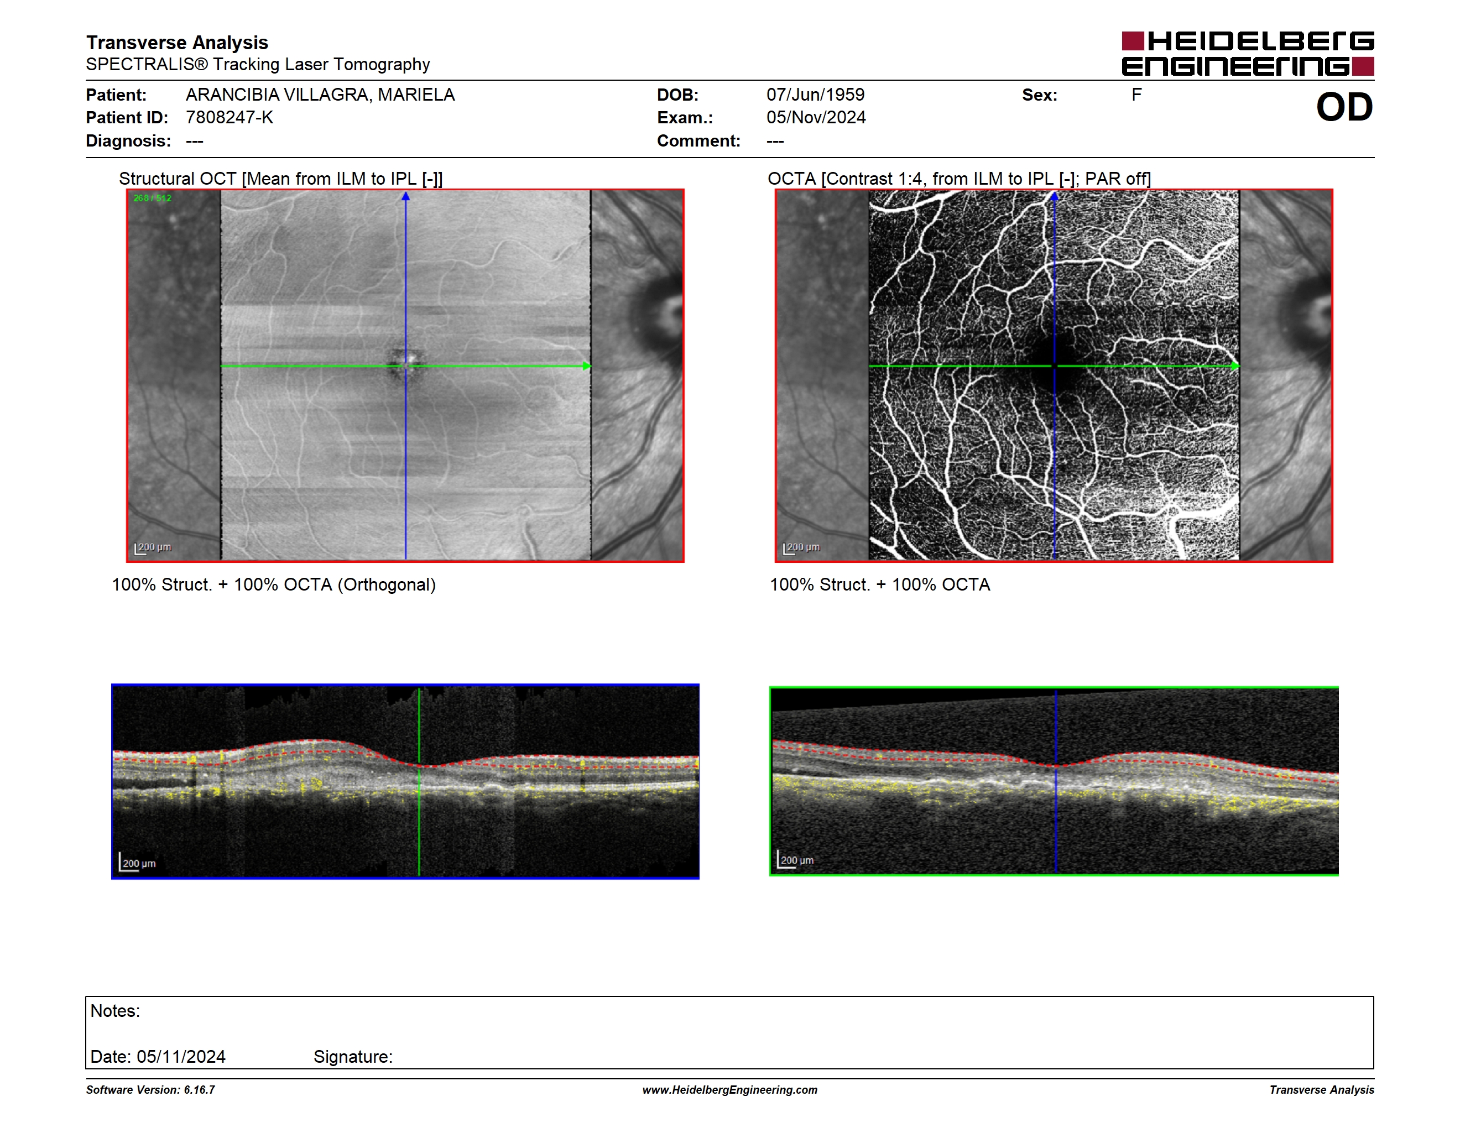Click the Diagnosis label
The image size is (1460, 1128).
pyautogui.click(x=128, y=141)
